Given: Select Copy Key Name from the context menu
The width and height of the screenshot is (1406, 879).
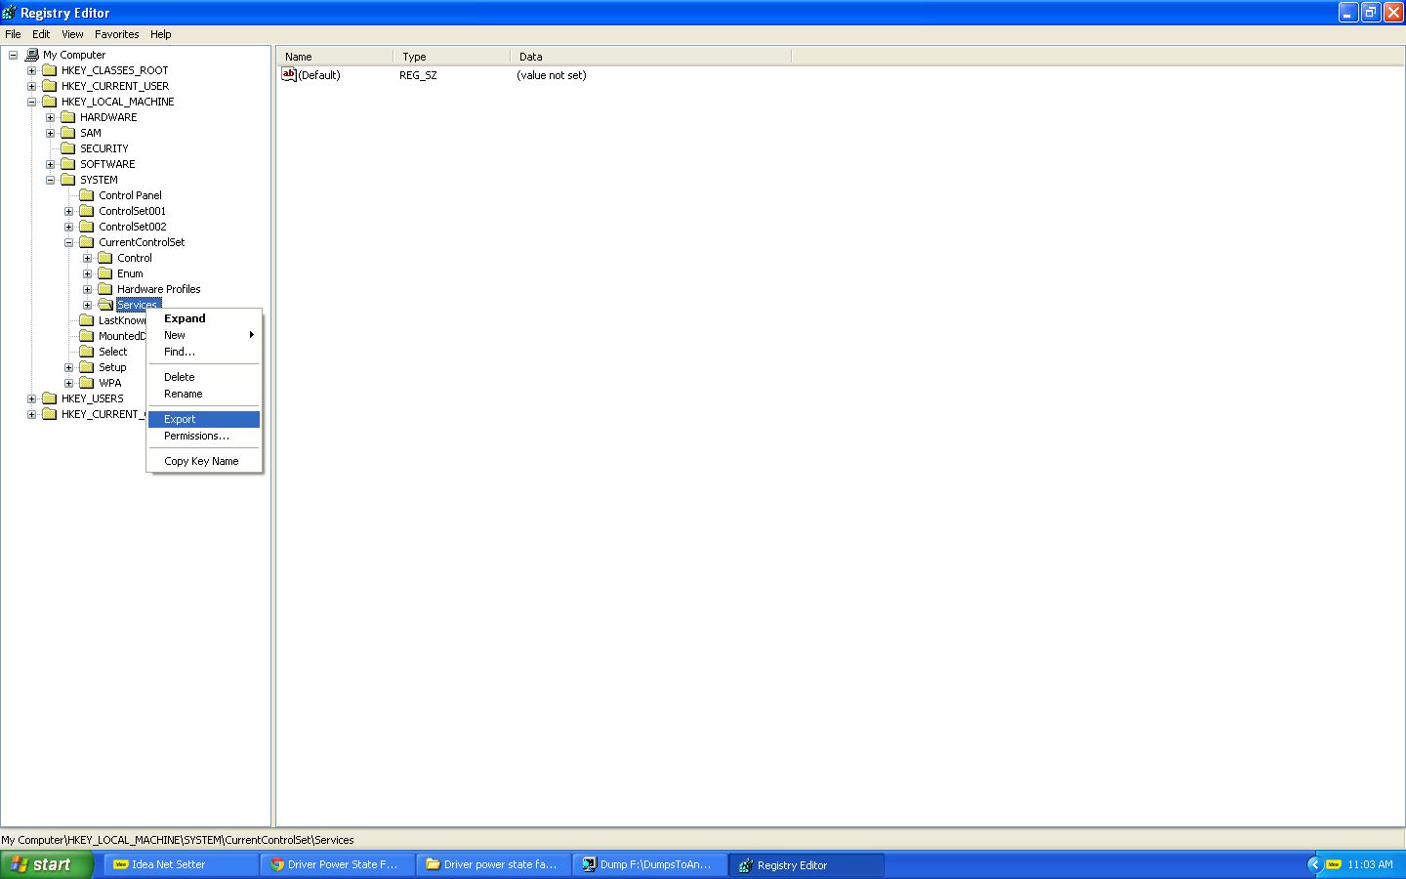Looking at the screenshot, I should tap(199, 460).
